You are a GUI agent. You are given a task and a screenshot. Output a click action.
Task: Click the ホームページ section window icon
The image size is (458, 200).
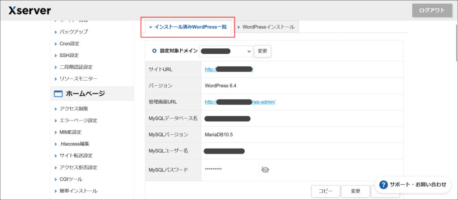pos(59,94)
